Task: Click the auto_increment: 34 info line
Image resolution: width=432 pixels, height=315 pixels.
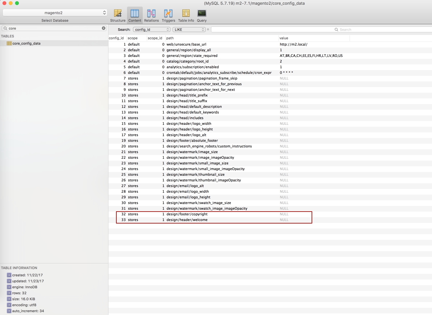Action: click(x=28, y=311)
